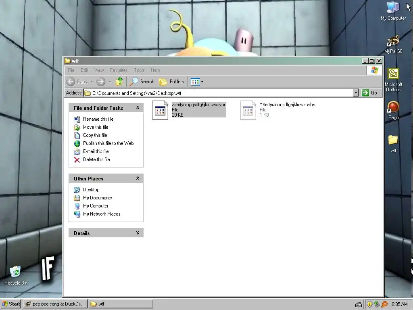Image resolution: width=413 pixels, height=310 pixels.
Task: Click the red X Delete icon
Action: click(x=77, y=160)
